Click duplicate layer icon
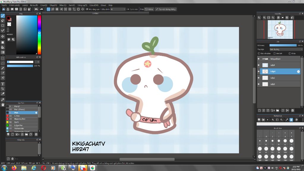Viewport: 304px width, 171px height. pyautogui.click(x=283, y=110)
